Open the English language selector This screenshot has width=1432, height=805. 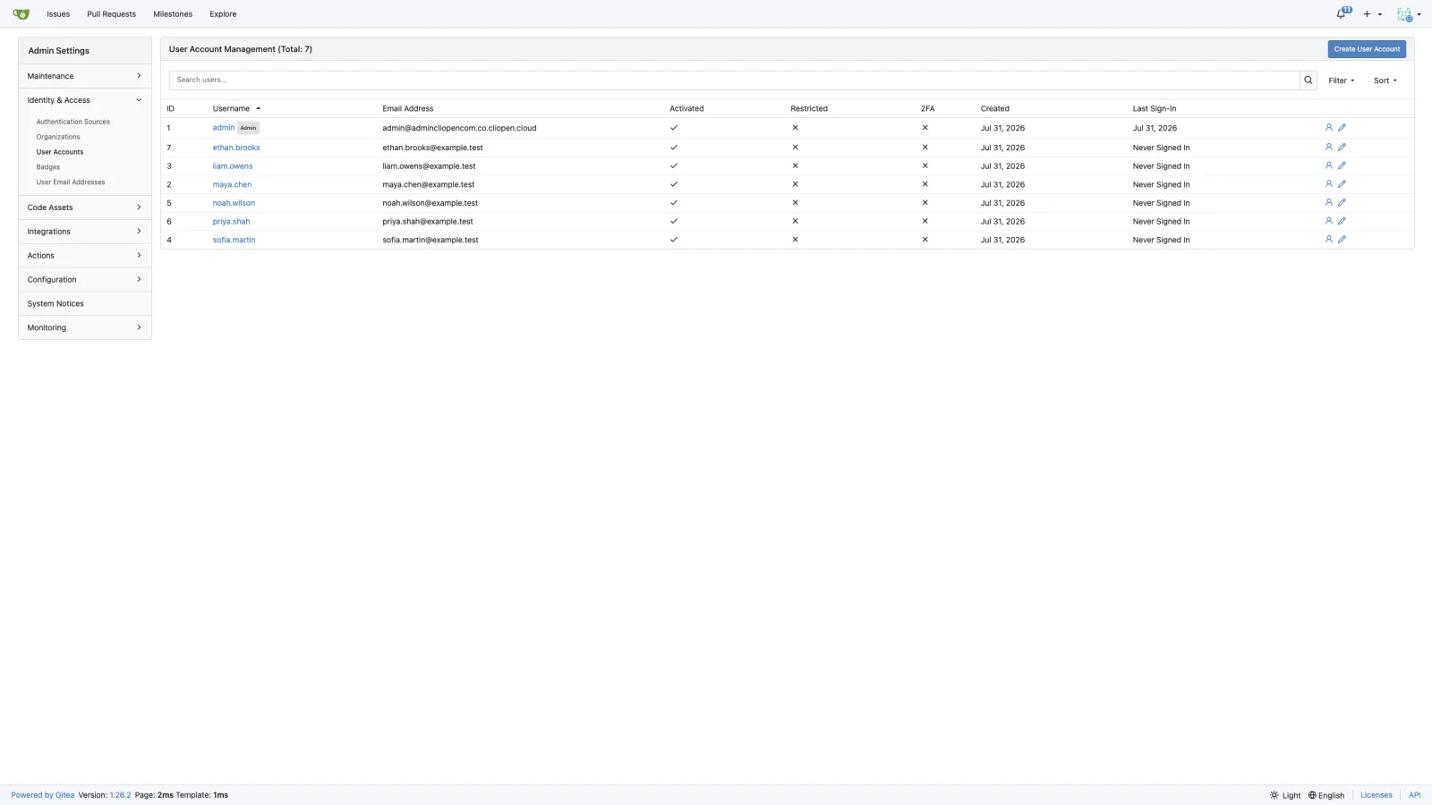tap(1326, 795)
